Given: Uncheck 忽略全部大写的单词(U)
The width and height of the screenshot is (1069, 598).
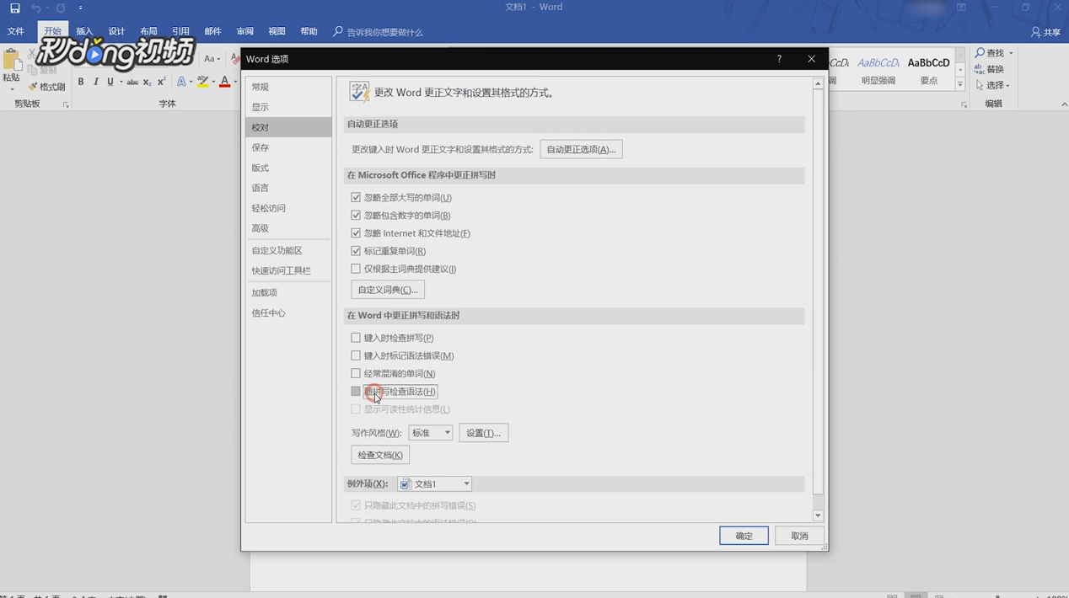Looking at the screenshot, I should [x=356, y=197].
